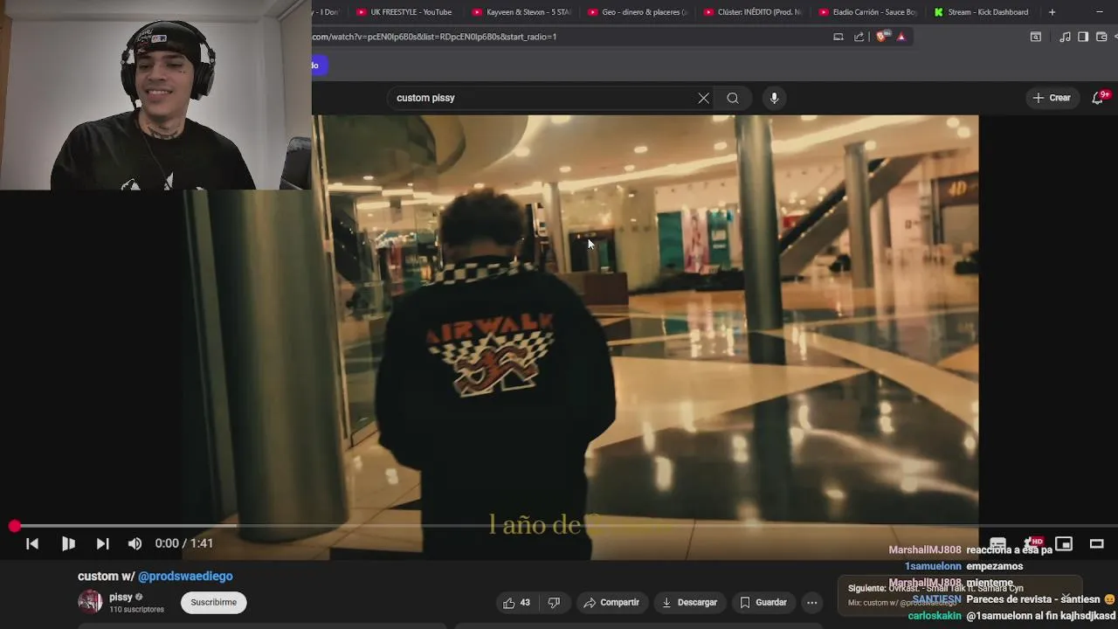The image size is (1118, 629).
Task: Go to the previous video
Action: [x=32, y=543]
